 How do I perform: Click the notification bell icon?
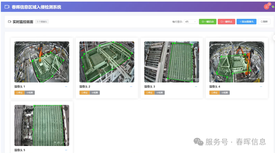tap(267, 7)
